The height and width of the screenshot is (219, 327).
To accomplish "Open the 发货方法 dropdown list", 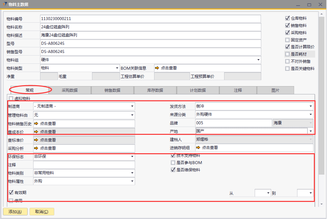I will click(x=311, y=107).
